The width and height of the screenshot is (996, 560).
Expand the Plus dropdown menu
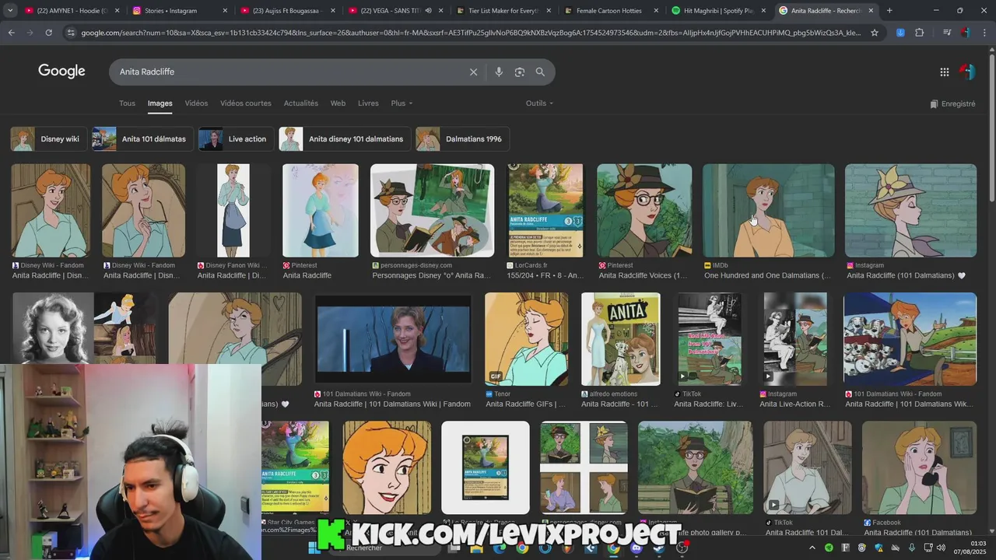402,103
